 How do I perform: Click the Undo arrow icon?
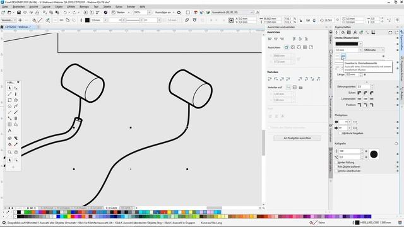click(65, 13)
